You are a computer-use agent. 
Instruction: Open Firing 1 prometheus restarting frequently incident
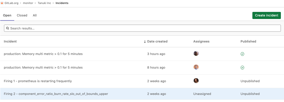pyautogui.click(x=38, y=81)
